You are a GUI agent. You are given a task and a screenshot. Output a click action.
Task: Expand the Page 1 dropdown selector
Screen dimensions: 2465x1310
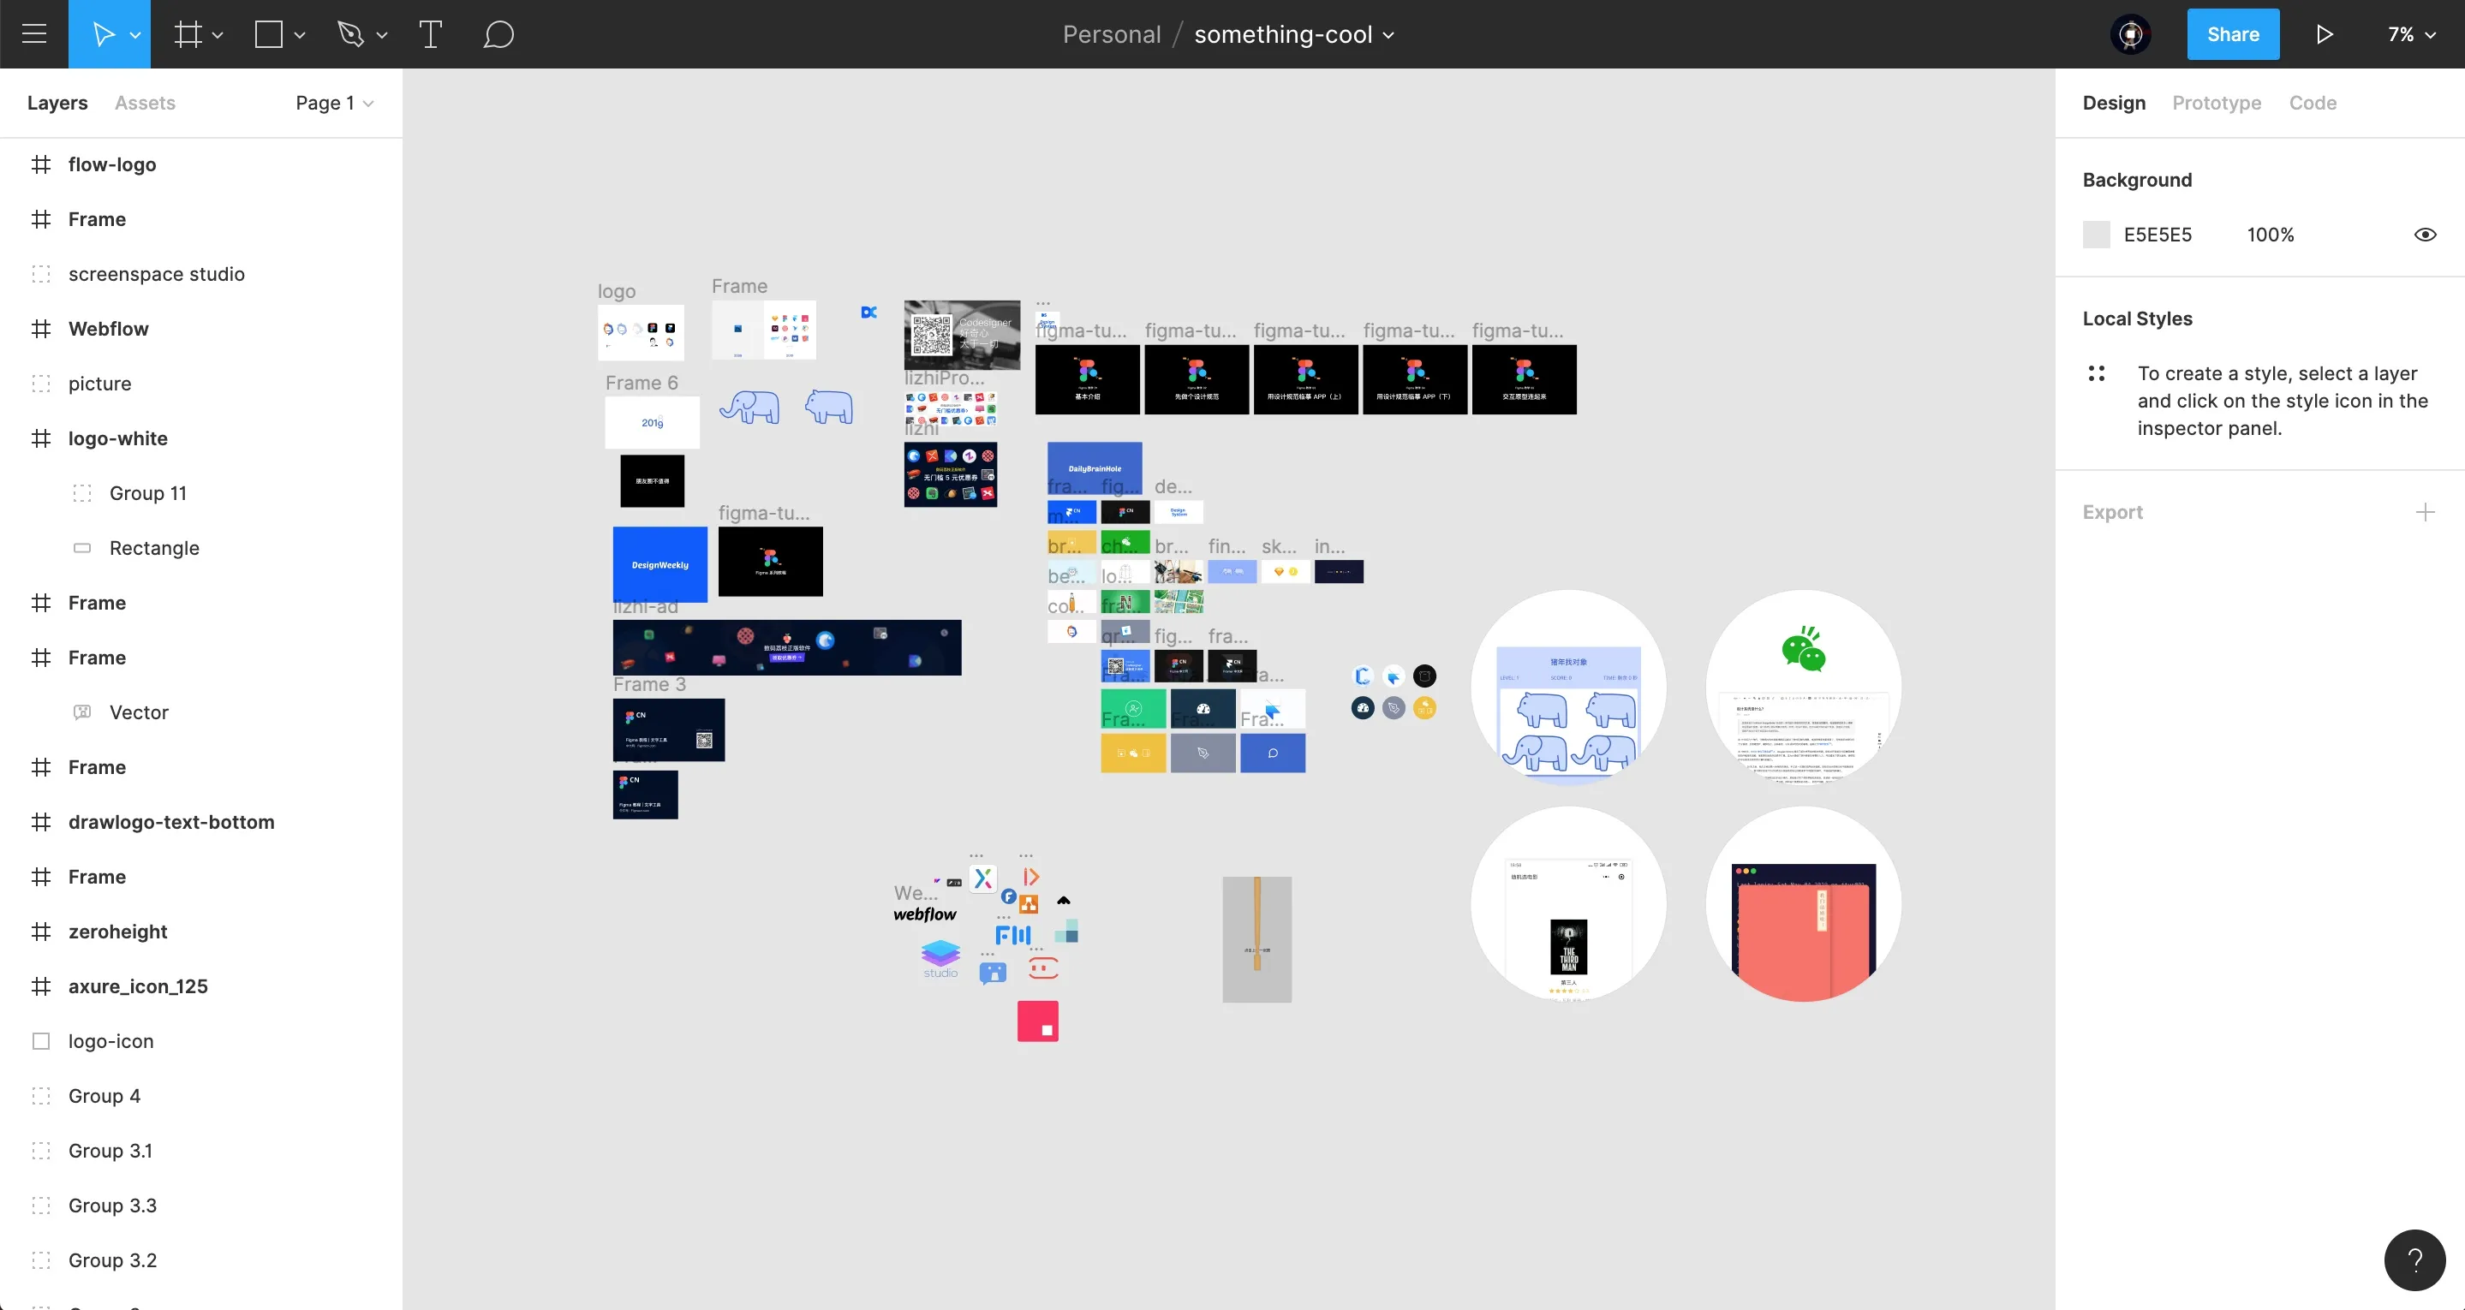click(332, 103)
